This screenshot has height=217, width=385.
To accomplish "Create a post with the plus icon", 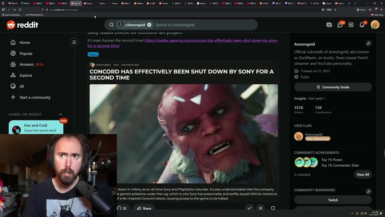I will tap(351, 25).
